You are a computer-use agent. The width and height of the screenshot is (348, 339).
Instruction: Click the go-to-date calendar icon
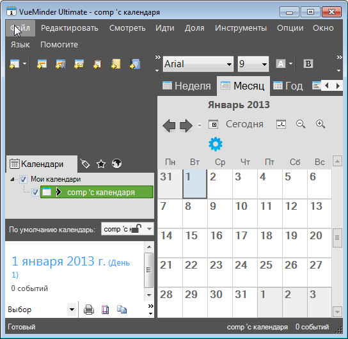pyautogui.click(x=214, y=124)
